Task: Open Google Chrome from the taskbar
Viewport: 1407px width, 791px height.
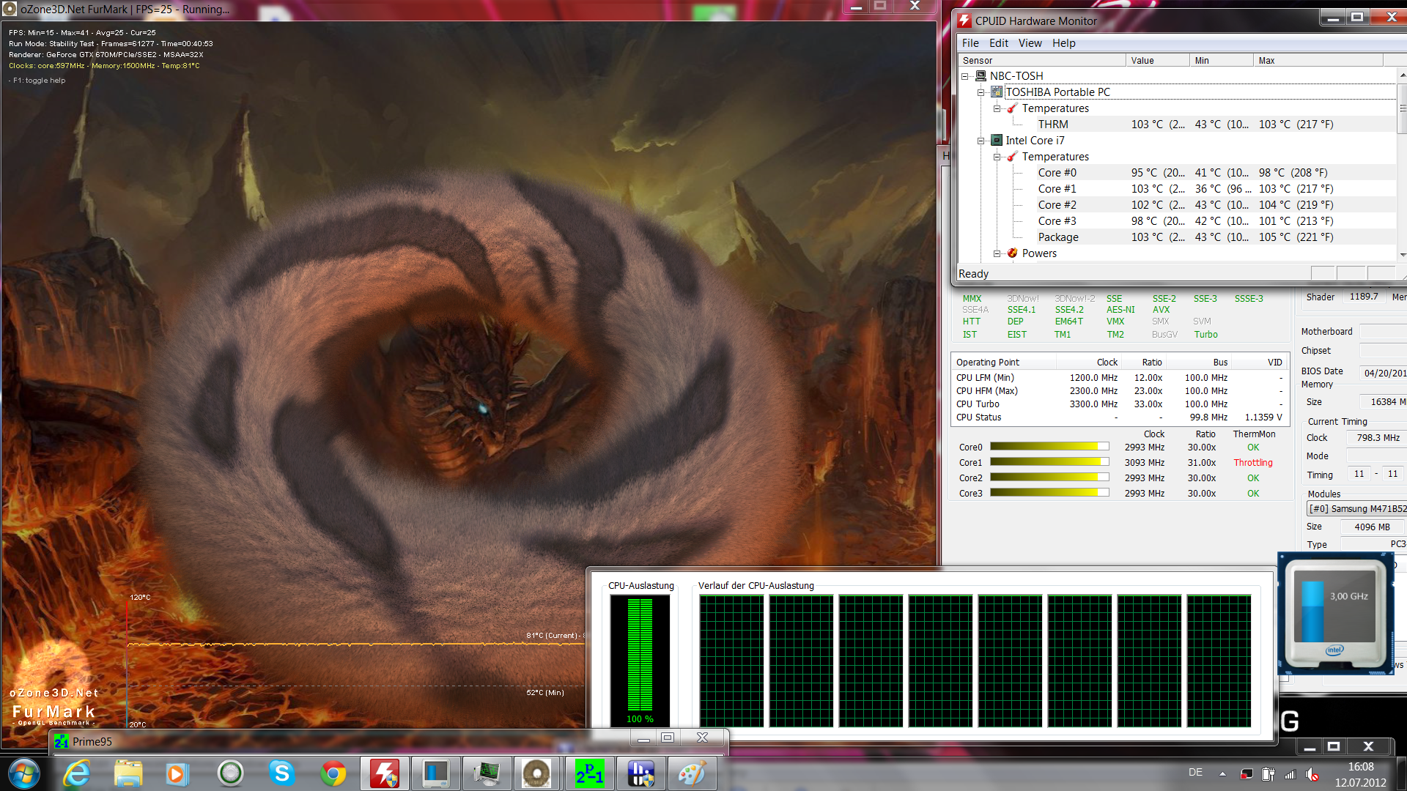Action: click(x=333, y=773)
